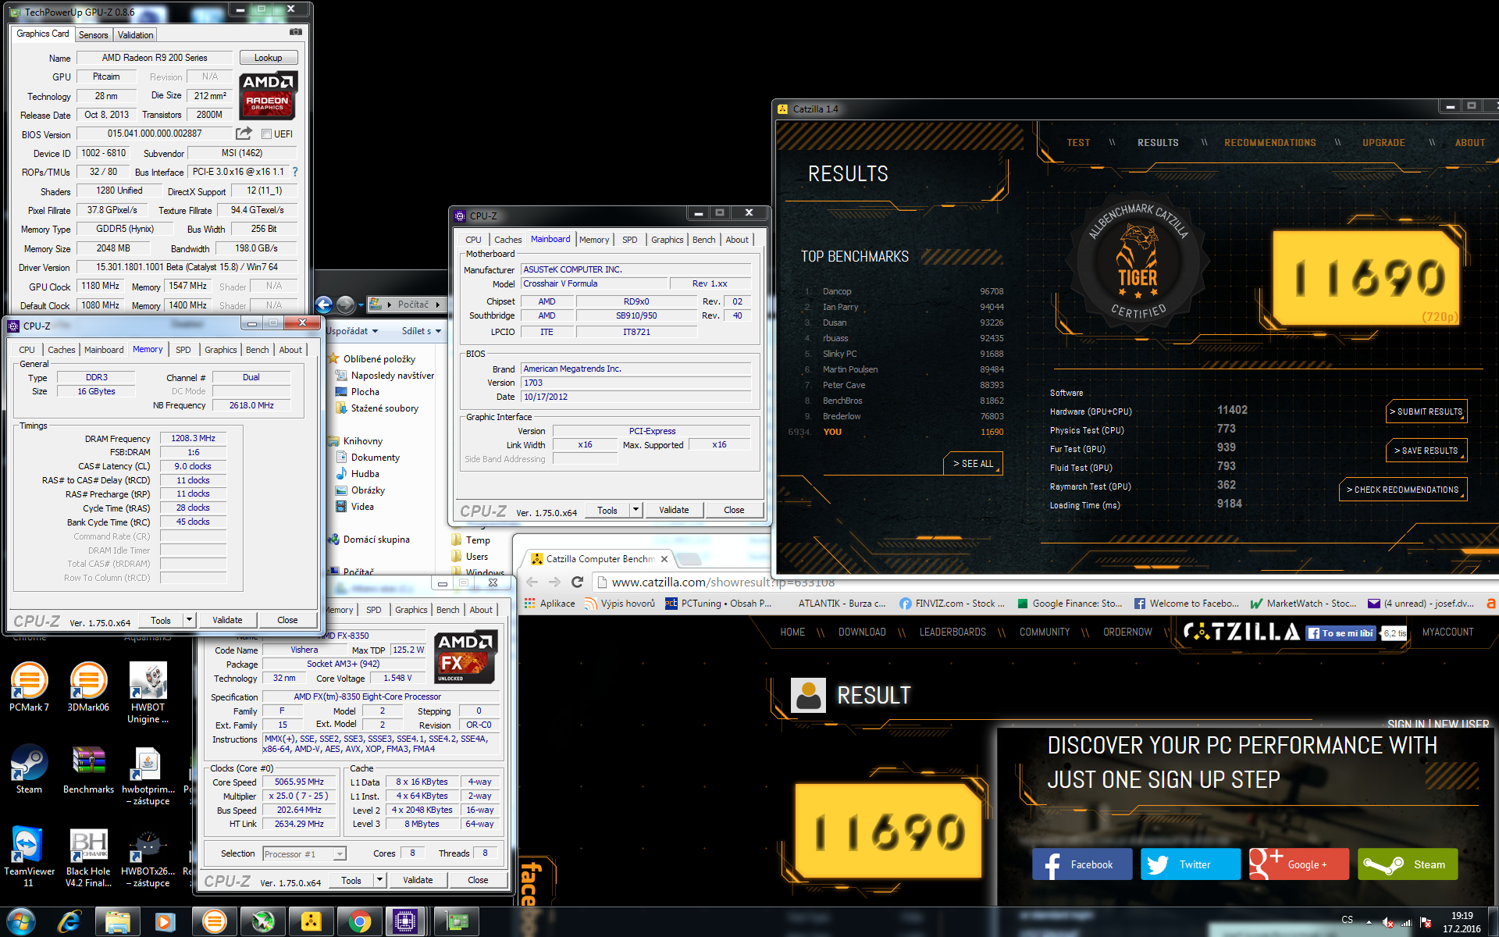Screen dimensions: 1499x937
Task: Click Validate in the CPU-Z memory window
Action: coord(227,620)
